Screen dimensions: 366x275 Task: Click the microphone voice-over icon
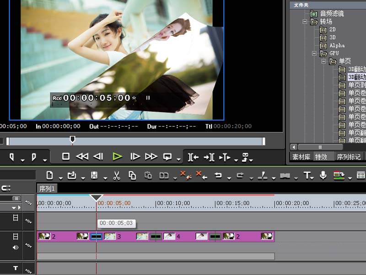point(323,175)
